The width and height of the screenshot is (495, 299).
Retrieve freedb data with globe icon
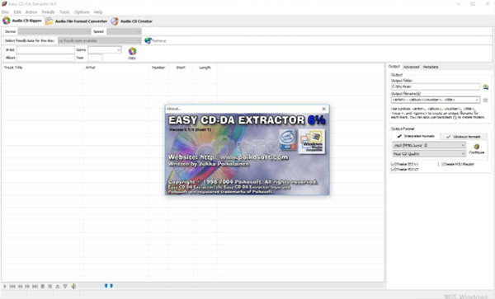coord(148,40)
